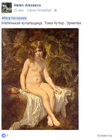Click 'Тома Кутюр' in the post caption
This screenshot has width=112, height=140.
55,23
